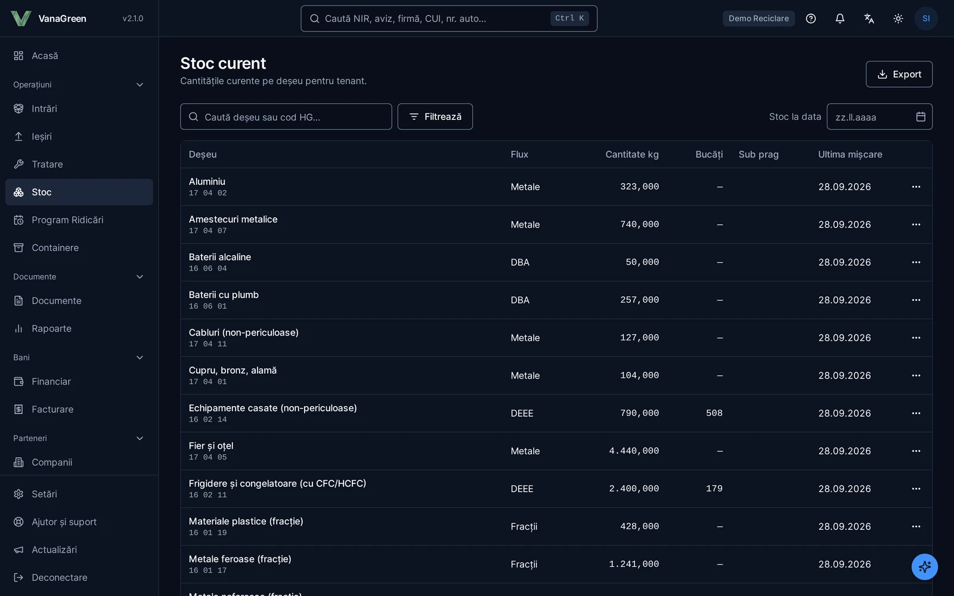Click the 508 Bucăți value for Echipamente casate

(x=714, y=414)
